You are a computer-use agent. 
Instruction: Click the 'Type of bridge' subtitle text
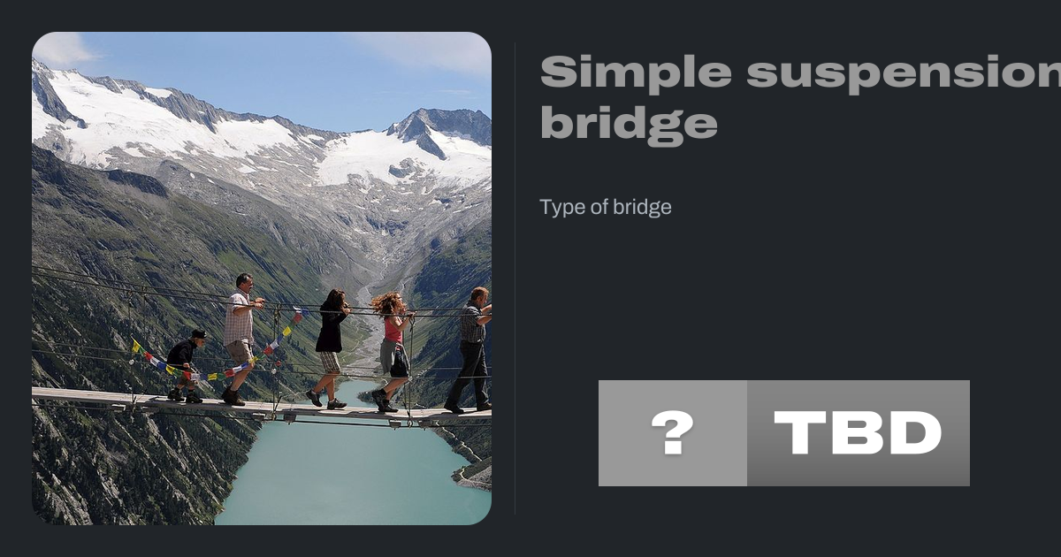(606, 208)
